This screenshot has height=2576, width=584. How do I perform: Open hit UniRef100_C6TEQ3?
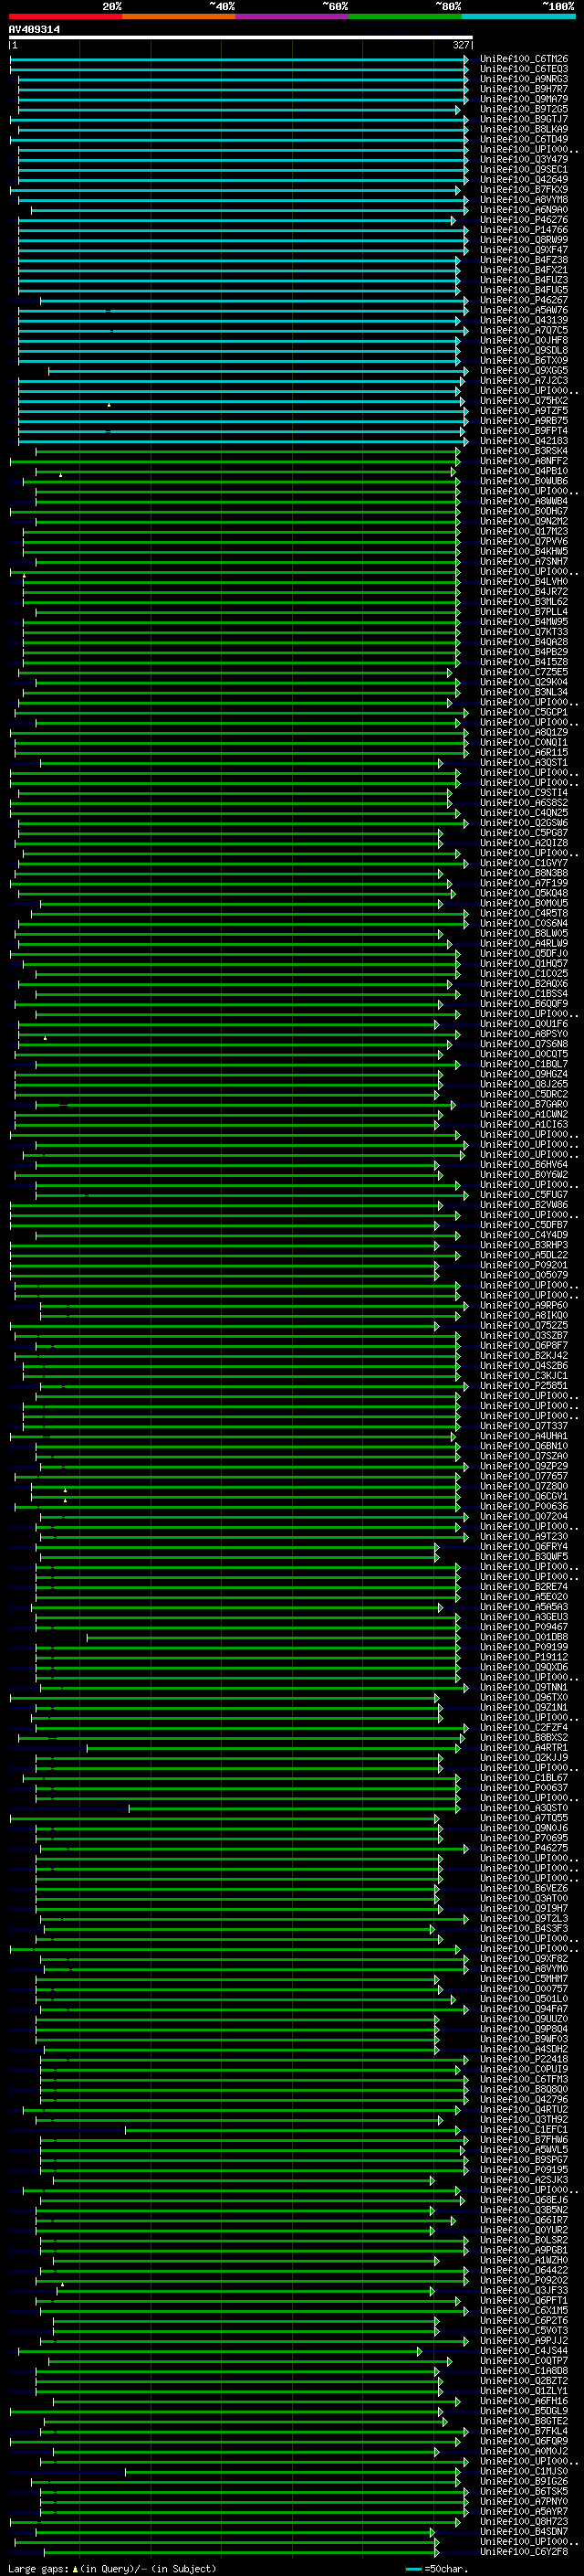coord(524,70)
